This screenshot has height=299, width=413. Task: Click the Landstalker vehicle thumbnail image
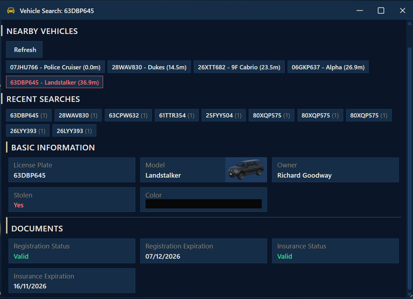[246, 170]
